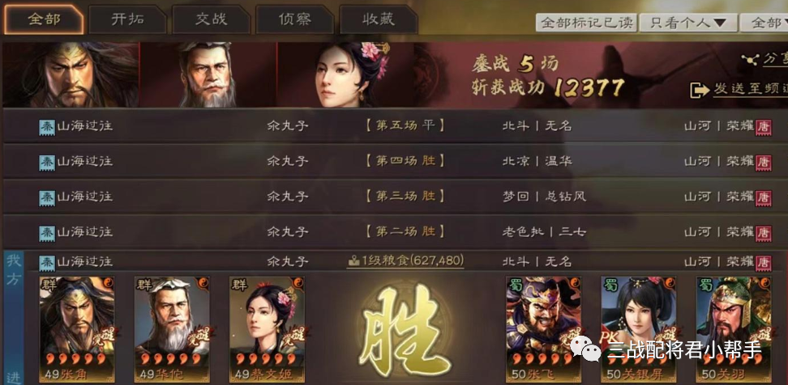Screen dimensions: 788x385
Task: Select the 张角 hero card
Action: (77, 329)
